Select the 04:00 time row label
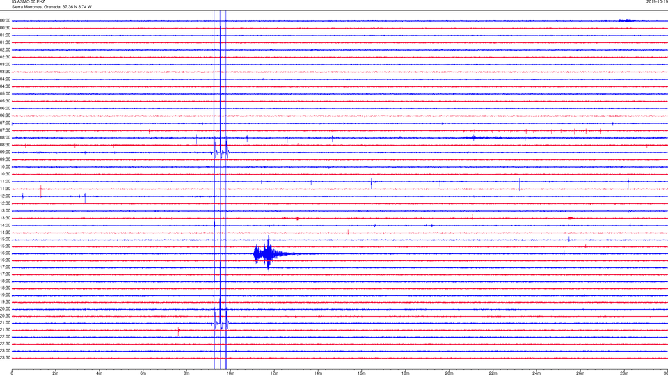 pyautogui.click(x=5, y=79)
